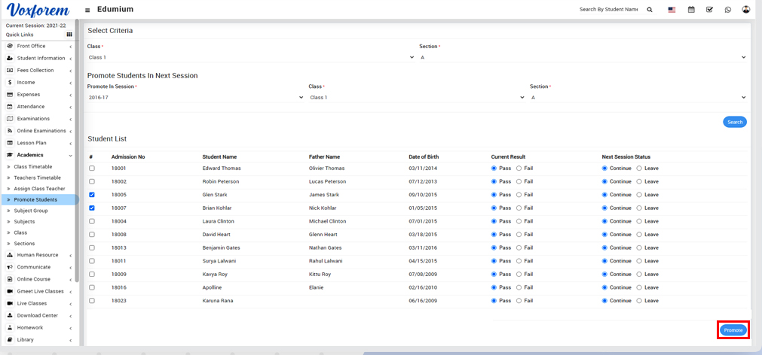Click the Search button
Image resolution: width=762 pixels, height=355 pixels.
(x=734, y=122)
